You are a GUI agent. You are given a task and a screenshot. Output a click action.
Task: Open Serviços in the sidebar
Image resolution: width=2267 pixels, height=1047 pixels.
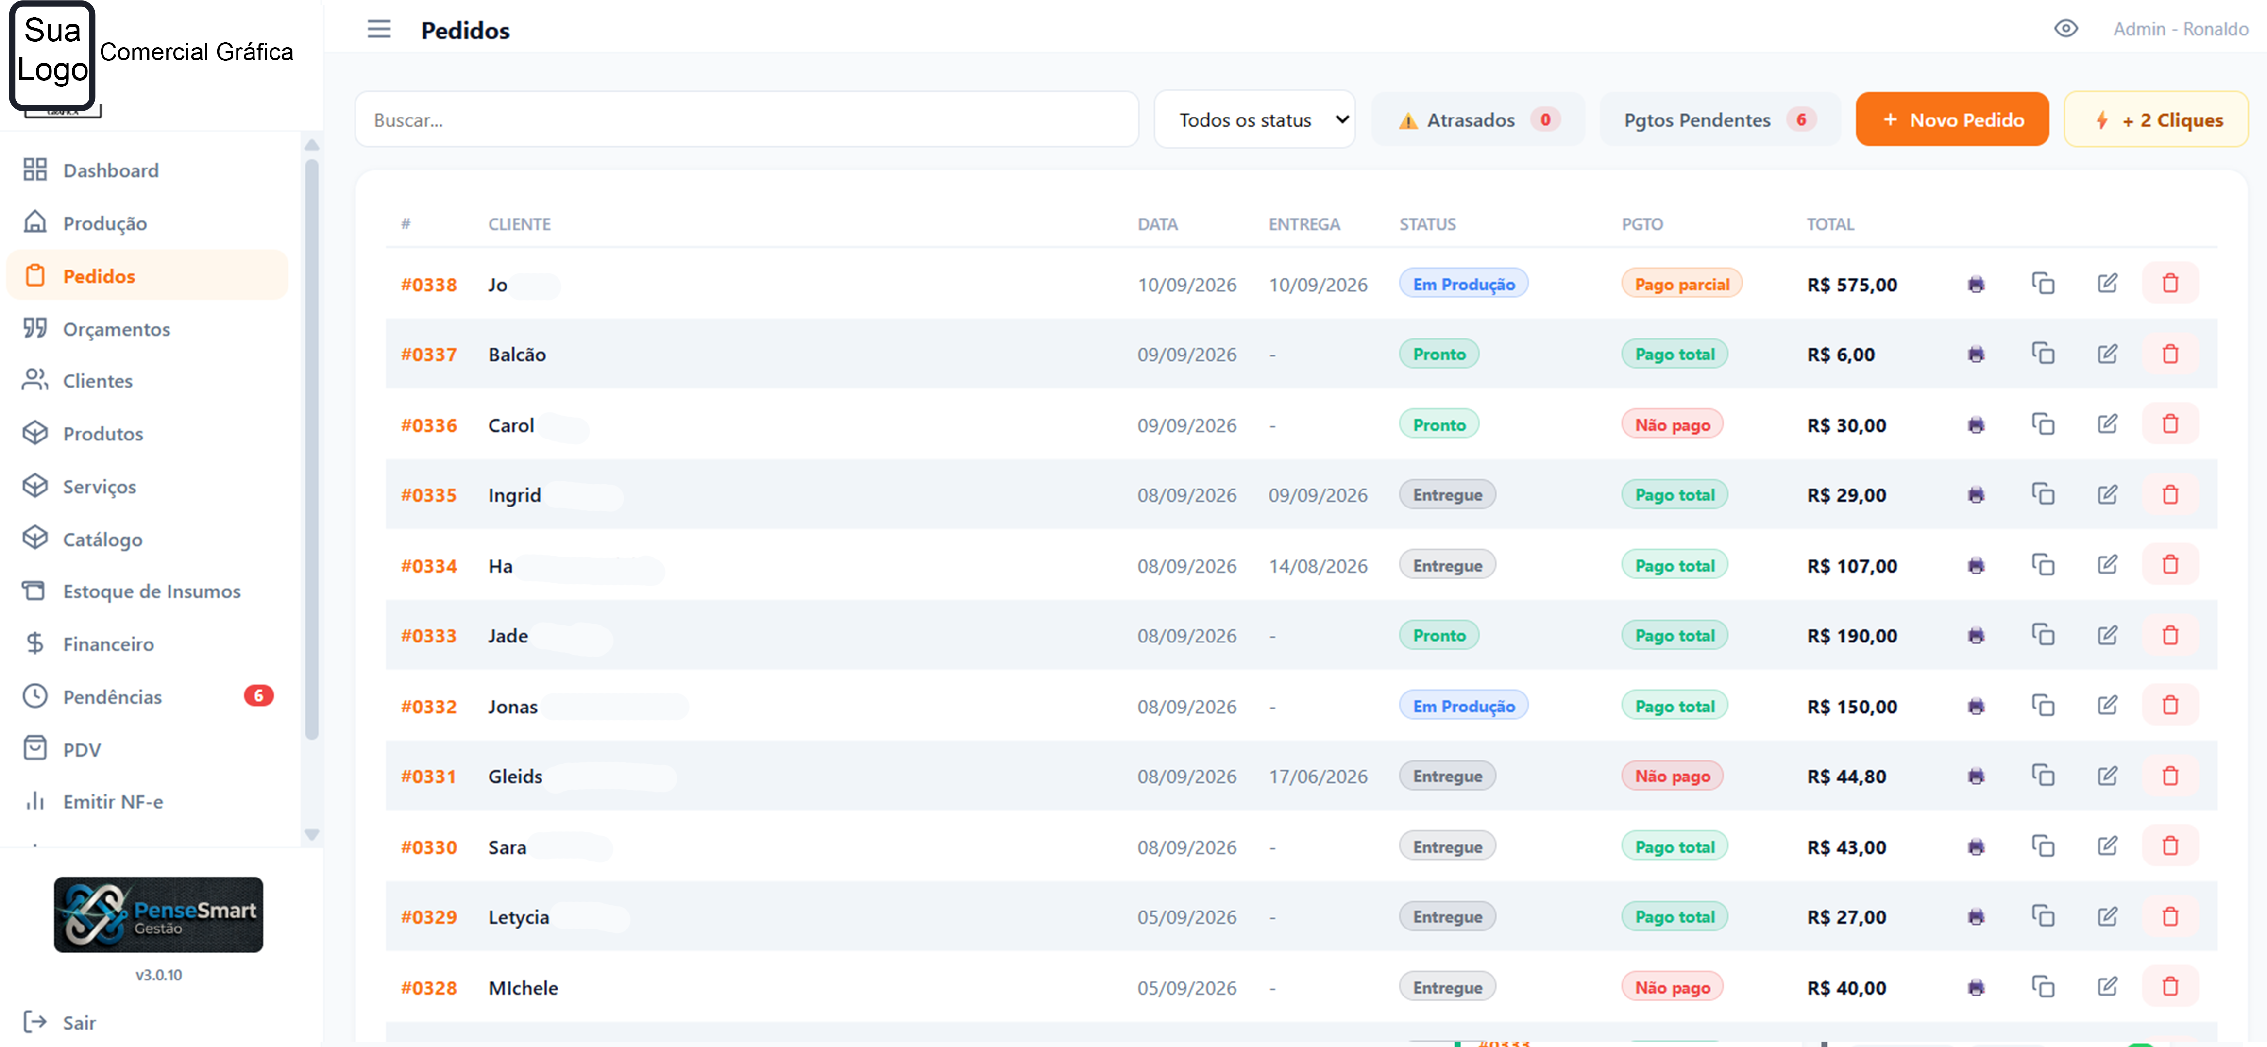147,487
